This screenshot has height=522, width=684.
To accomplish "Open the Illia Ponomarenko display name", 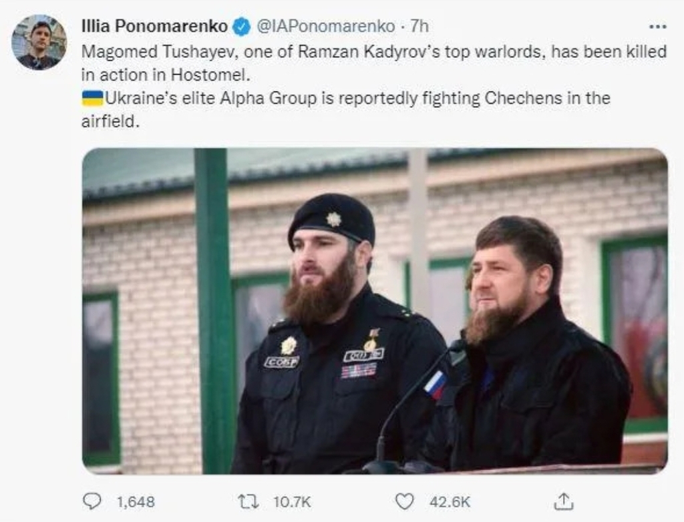I will [x=154, y=26].
